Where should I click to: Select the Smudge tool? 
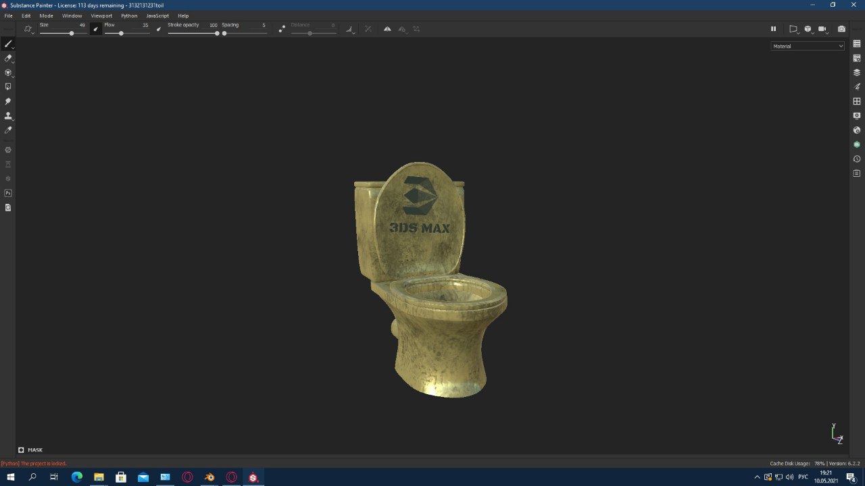[x=8, y=101]
